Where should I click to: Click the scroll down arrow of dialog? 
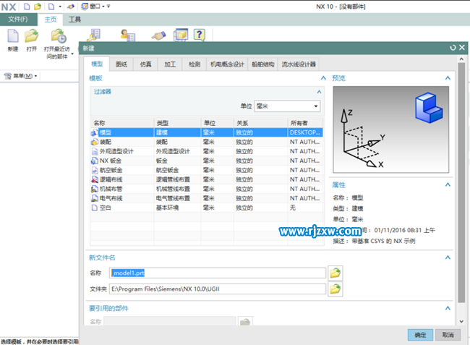[461, 321]
